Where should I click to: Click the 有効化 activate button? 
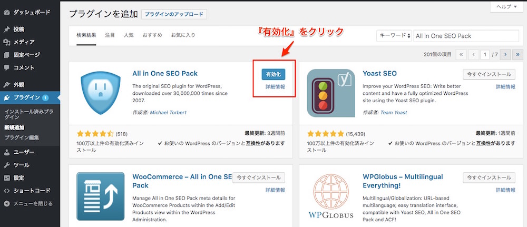[x=273, y=74]
